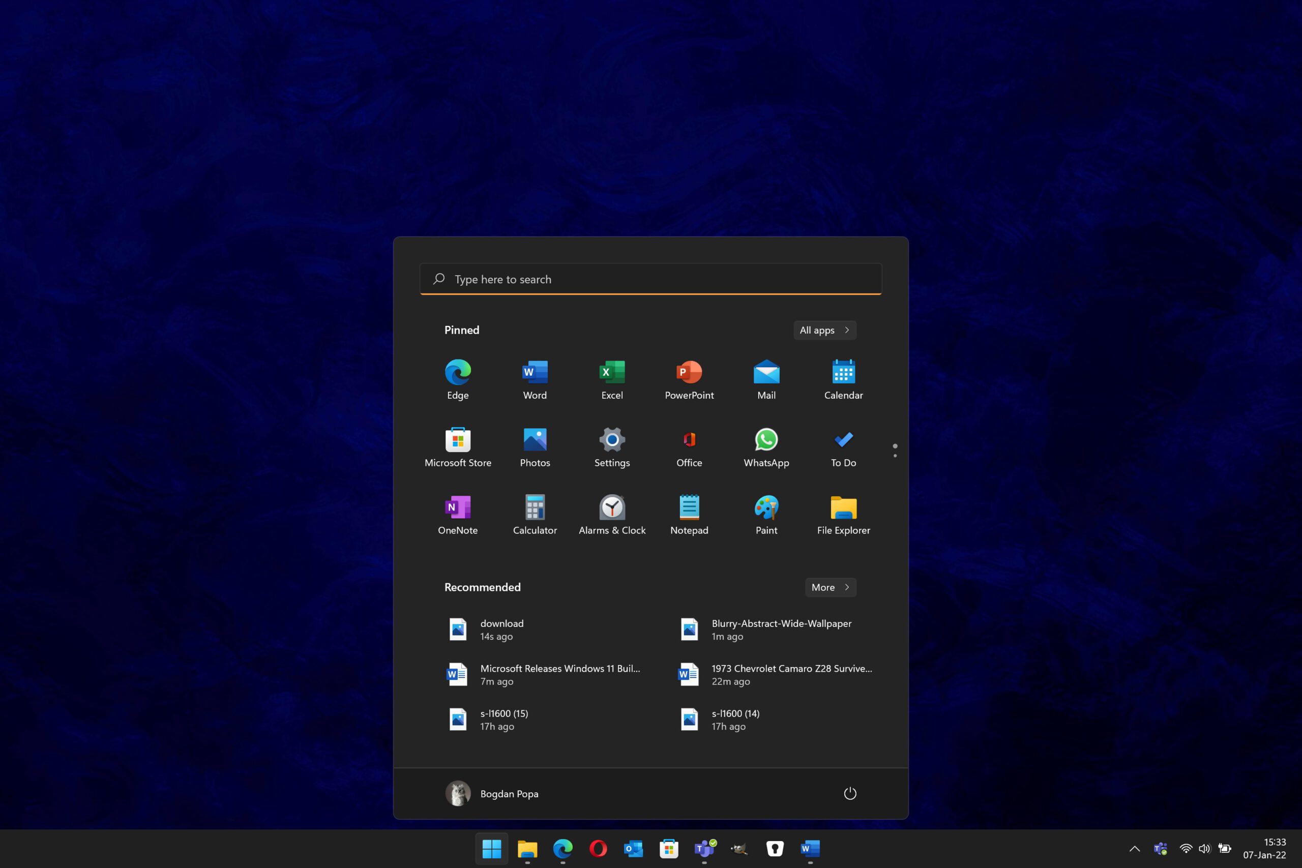The image size is (1302, 868).
Task: Open the clock showing 15:33
Action: (x=1264, y=849)
